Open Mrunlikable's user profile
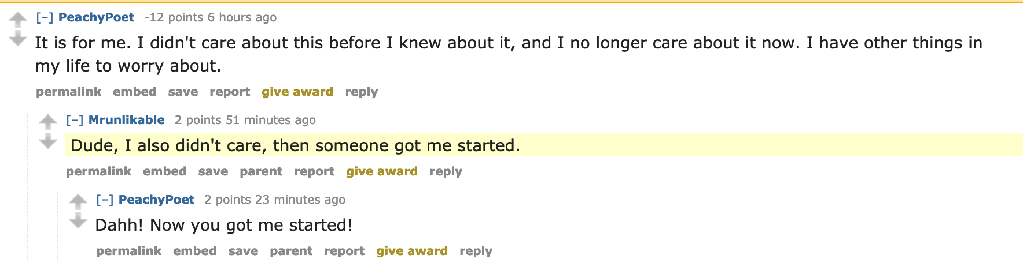 127,120
